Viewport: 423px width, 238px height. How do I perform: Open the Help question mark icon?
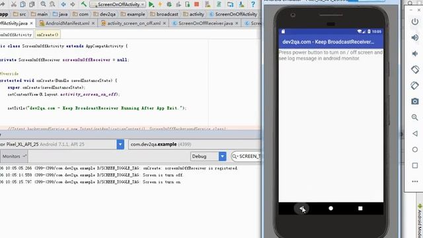click(x=252, y=4)
